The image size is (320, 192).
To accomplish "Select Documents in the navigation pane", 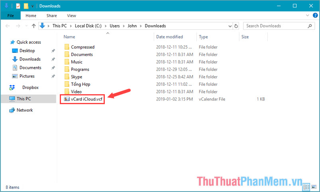I will coord(30,68).
